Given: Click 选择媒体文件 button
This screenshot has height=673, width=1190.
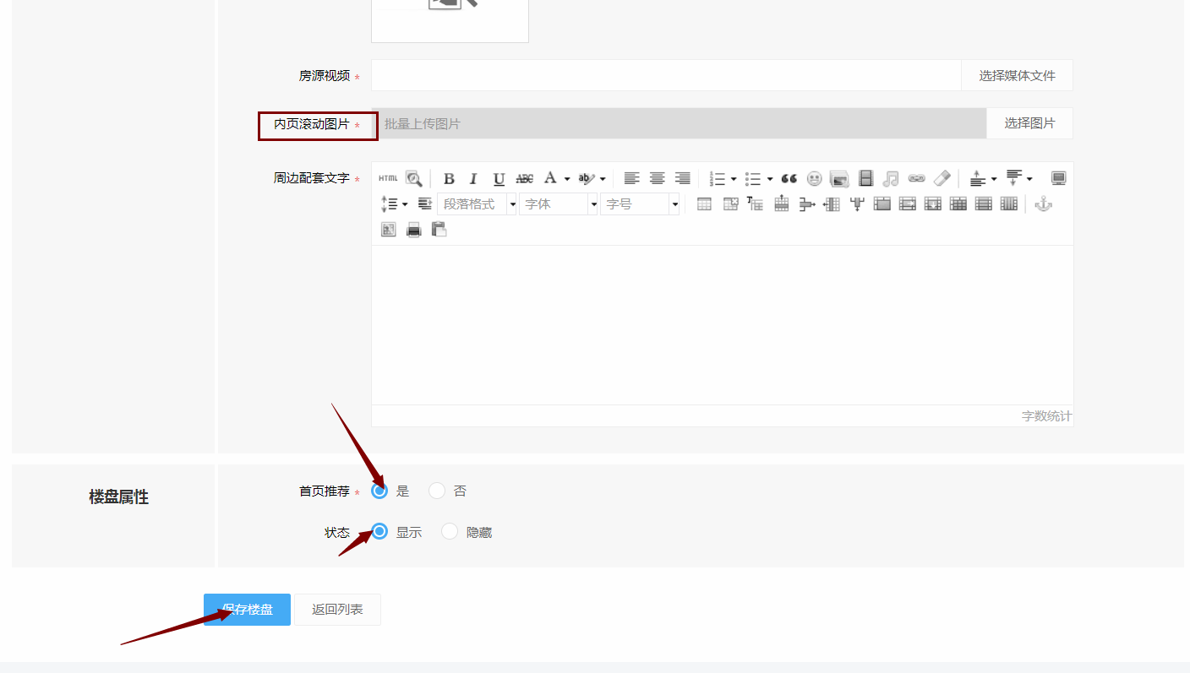Looking at the screenshot, I should [1017, 75].
